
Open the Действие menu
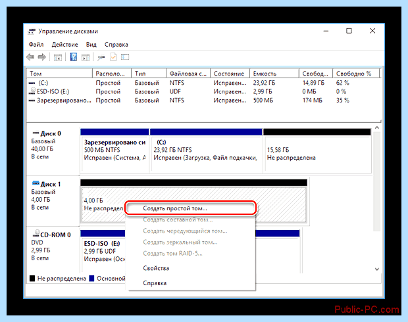tap(64, 45)
